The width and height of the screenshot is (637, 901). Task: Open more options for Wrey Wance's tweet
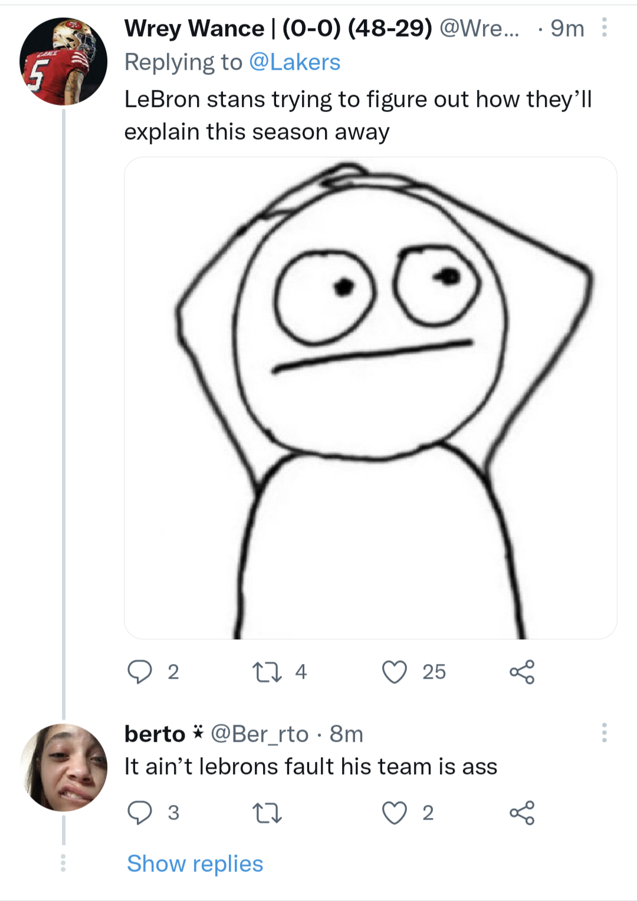(604, 28)
